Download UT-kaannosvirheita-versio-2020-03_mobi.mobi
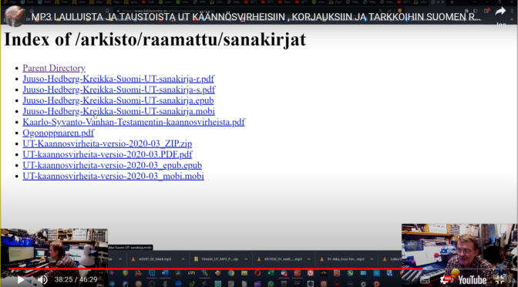 pyautogui.click(x=113, y=176)
